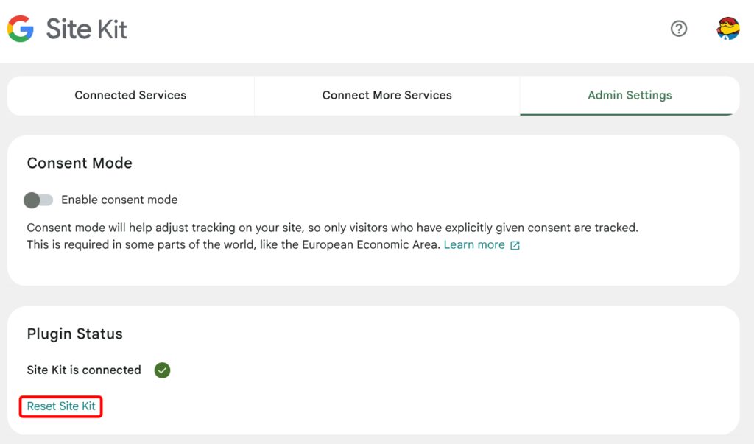Click the Plugin Status heading
Screen dimensions: 754x444
pos(74,334)
